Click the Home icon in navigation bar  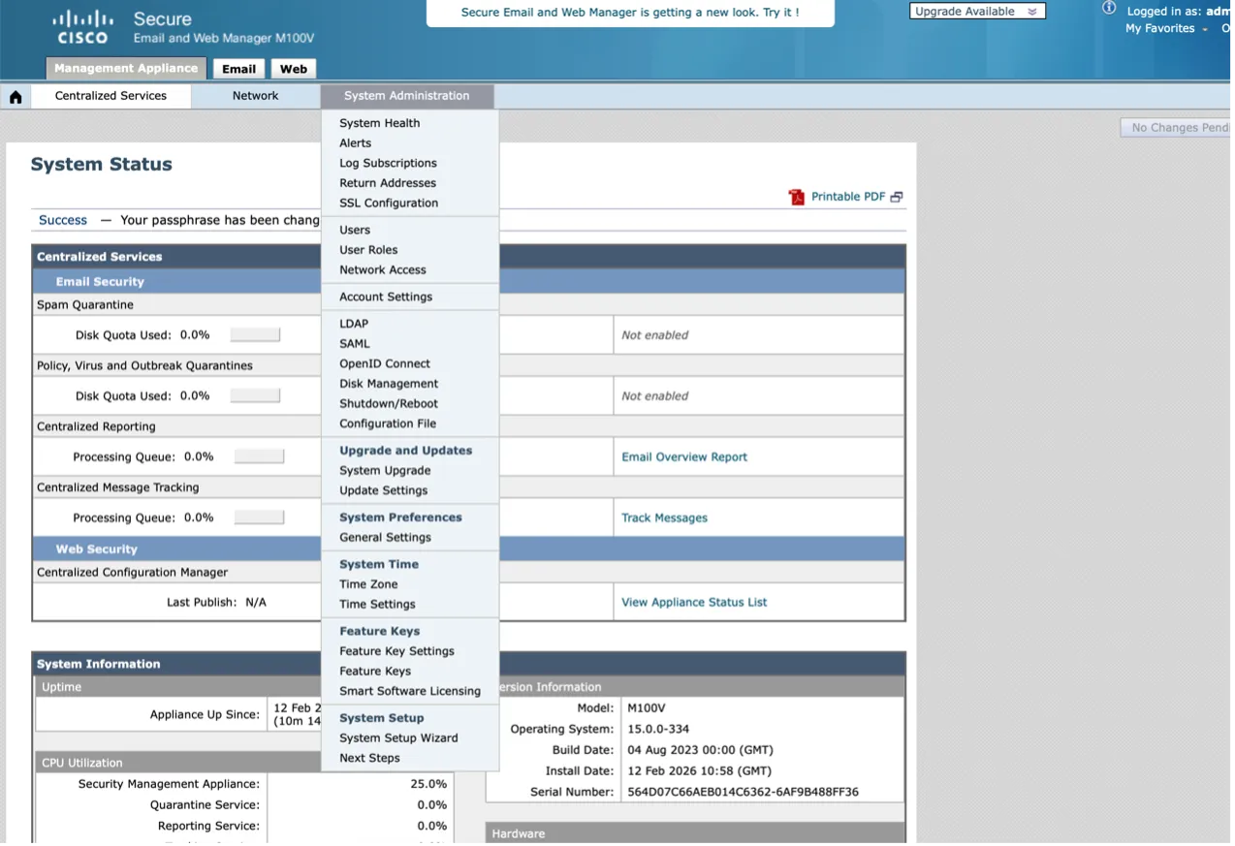click(16, 97)
